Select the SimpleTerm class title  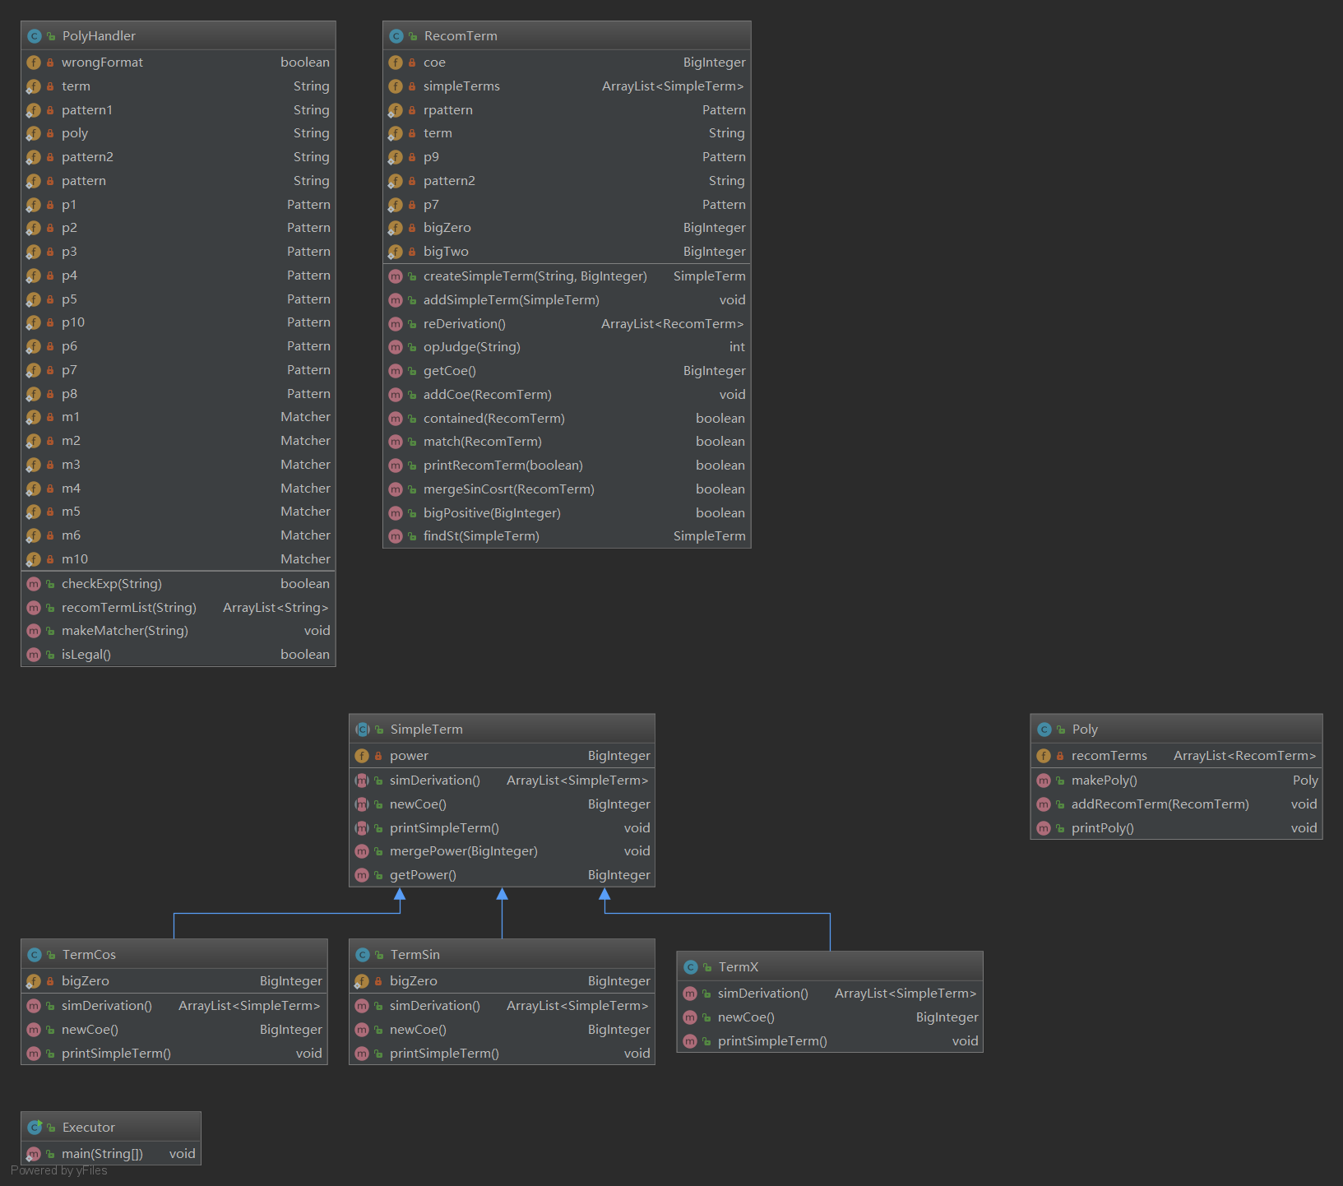(x=426, y=730)
